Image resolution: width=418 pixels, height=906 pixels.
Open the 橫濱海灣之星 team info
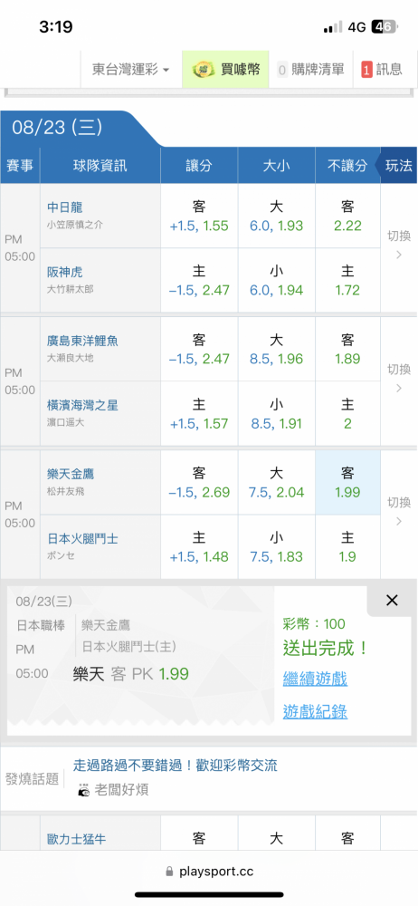tap(82, 406)
